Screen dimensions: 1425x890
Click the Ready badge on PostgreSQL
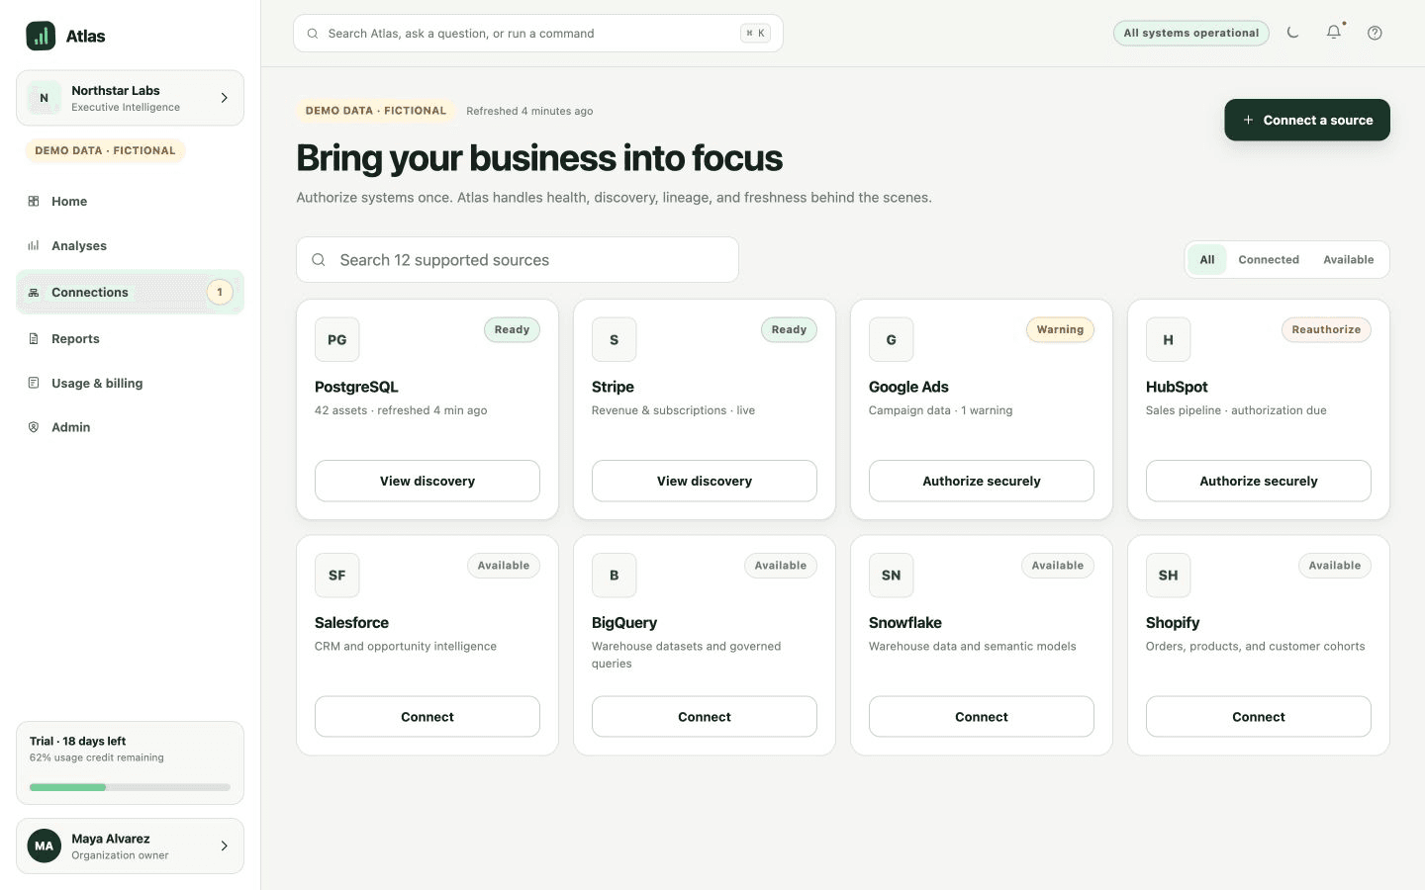click(512, 330)
